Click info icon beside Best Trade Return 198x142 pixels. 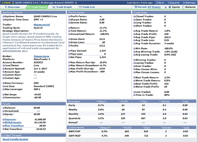point(134,77)
